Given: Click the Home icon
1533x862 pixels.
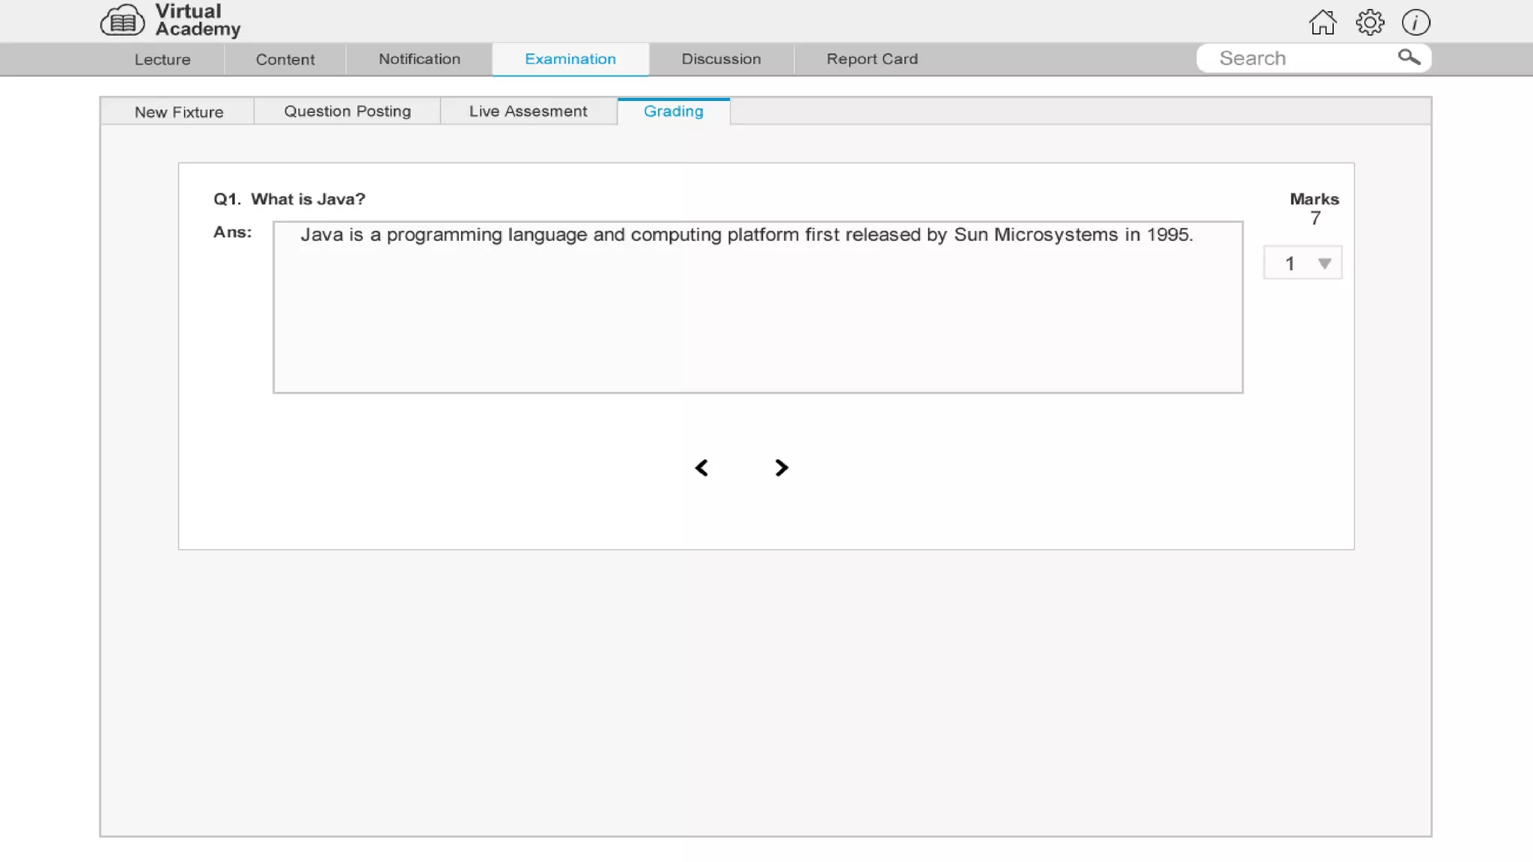Looking at the screenshot, I should click(x=1323, y=22).
